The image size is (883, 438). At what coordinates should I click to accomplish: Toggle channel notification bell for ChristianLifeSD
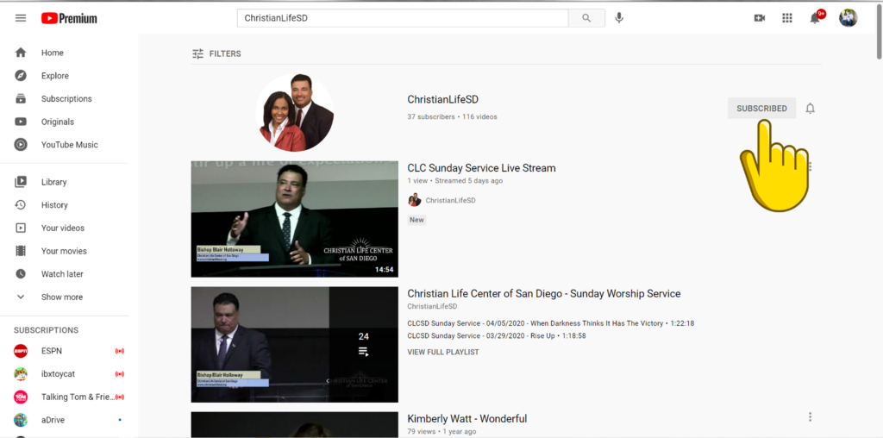811,109
